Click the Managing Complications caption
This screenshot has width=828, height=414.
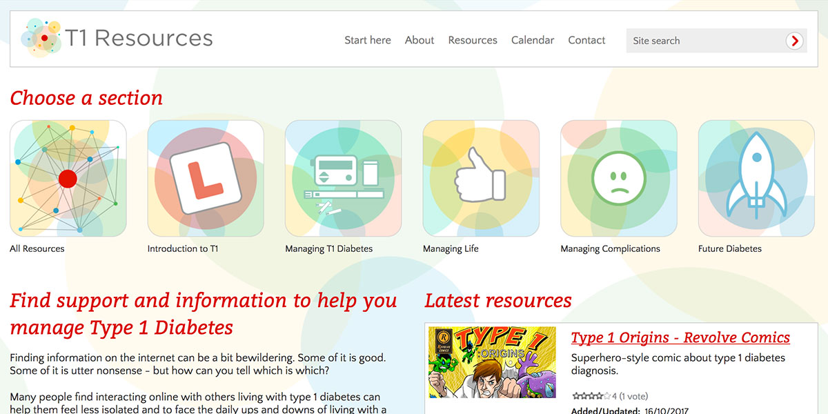click(611, 248)
